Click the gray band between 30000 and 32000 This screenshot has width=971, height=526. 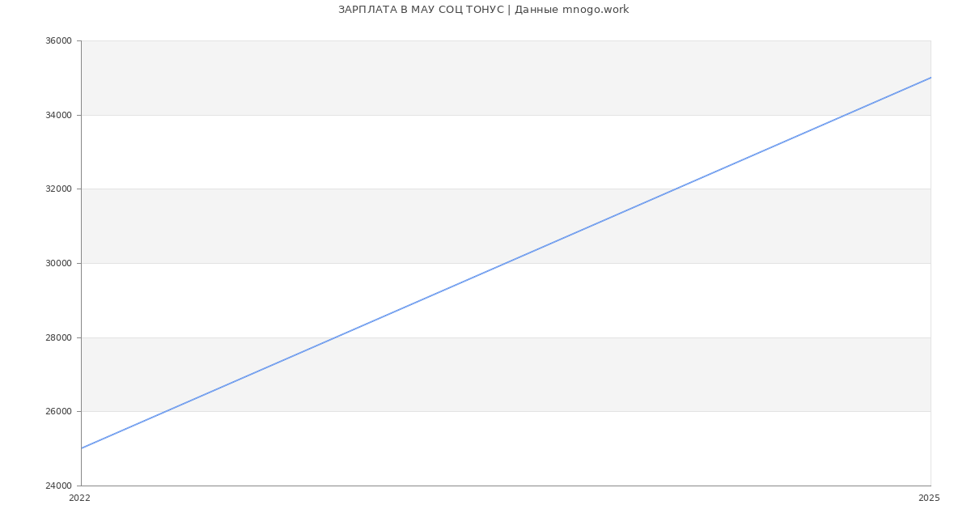pos(324,226)
